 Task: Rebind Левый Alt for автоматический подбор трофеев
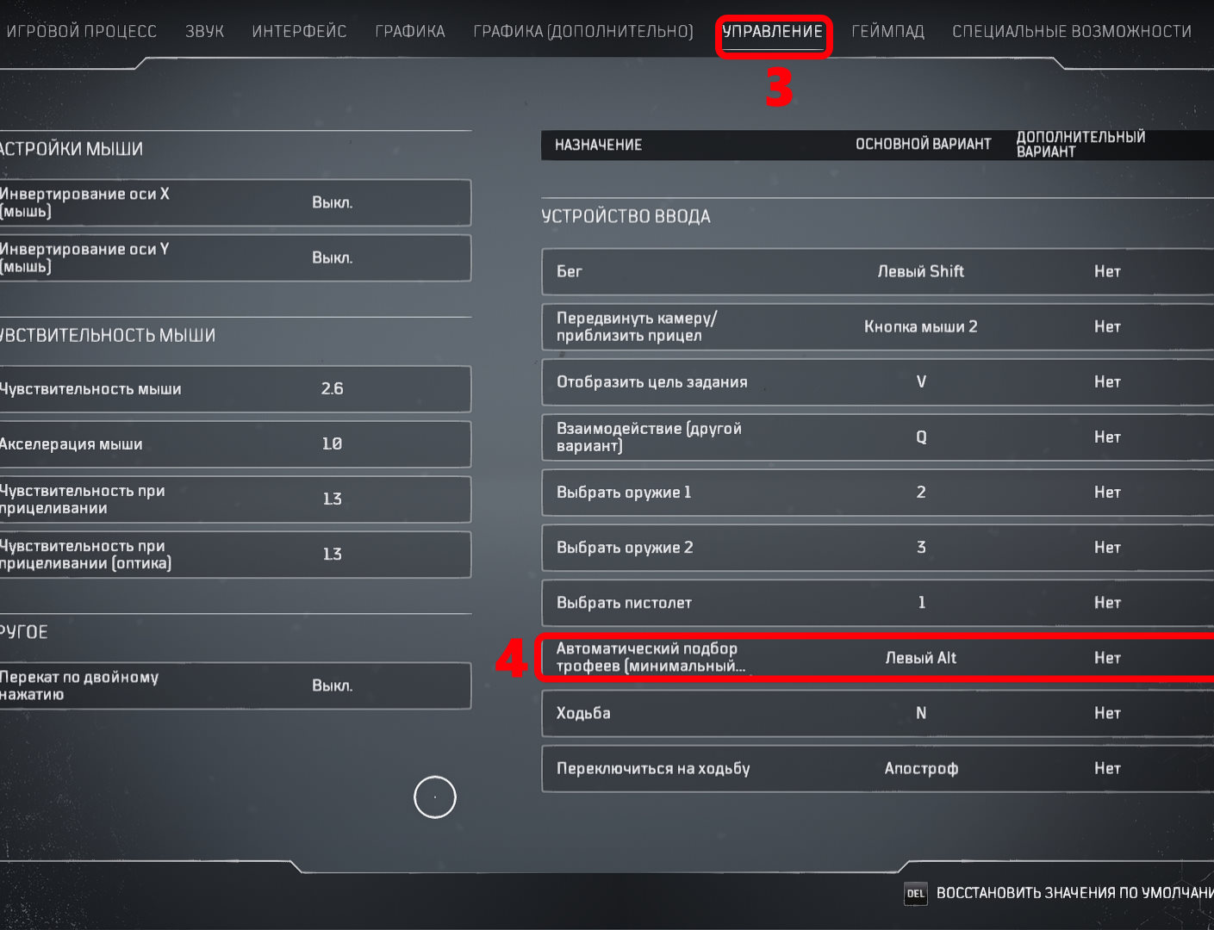921,658
